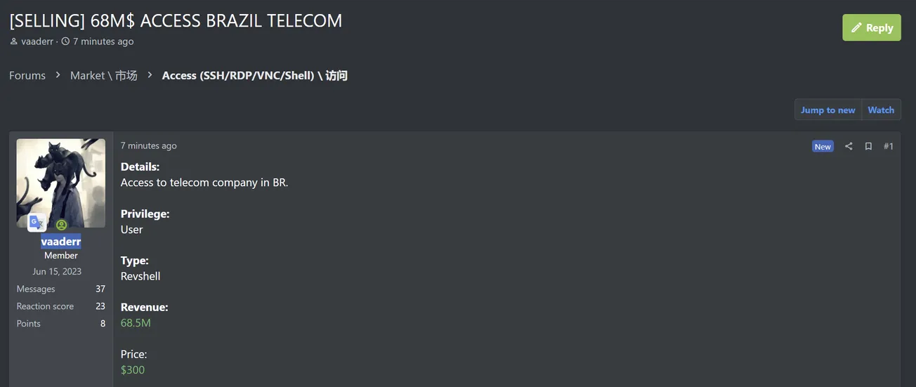Click the pencil icon inside Reply
Viewport: 916px width, 387px height.
point(856,28)
